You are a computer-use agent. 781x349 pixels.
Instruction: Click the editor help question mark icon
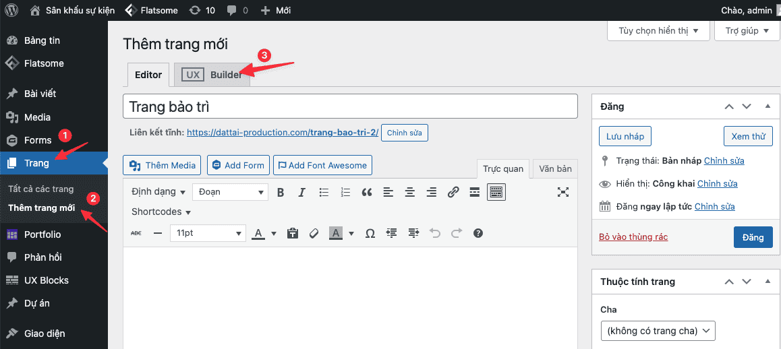coord(478,233)
